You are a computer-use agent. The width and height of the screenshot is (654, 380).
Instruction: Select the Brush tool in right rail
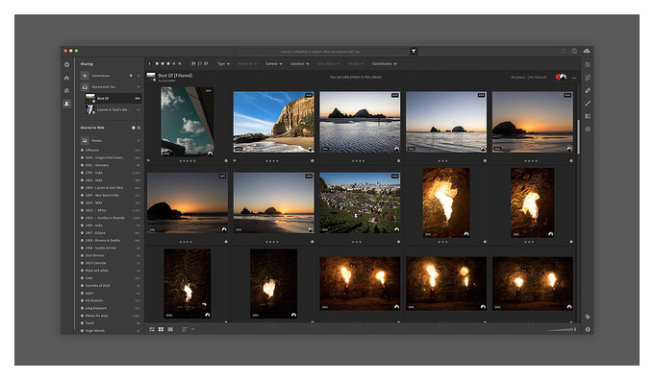[x=588, y=104]
